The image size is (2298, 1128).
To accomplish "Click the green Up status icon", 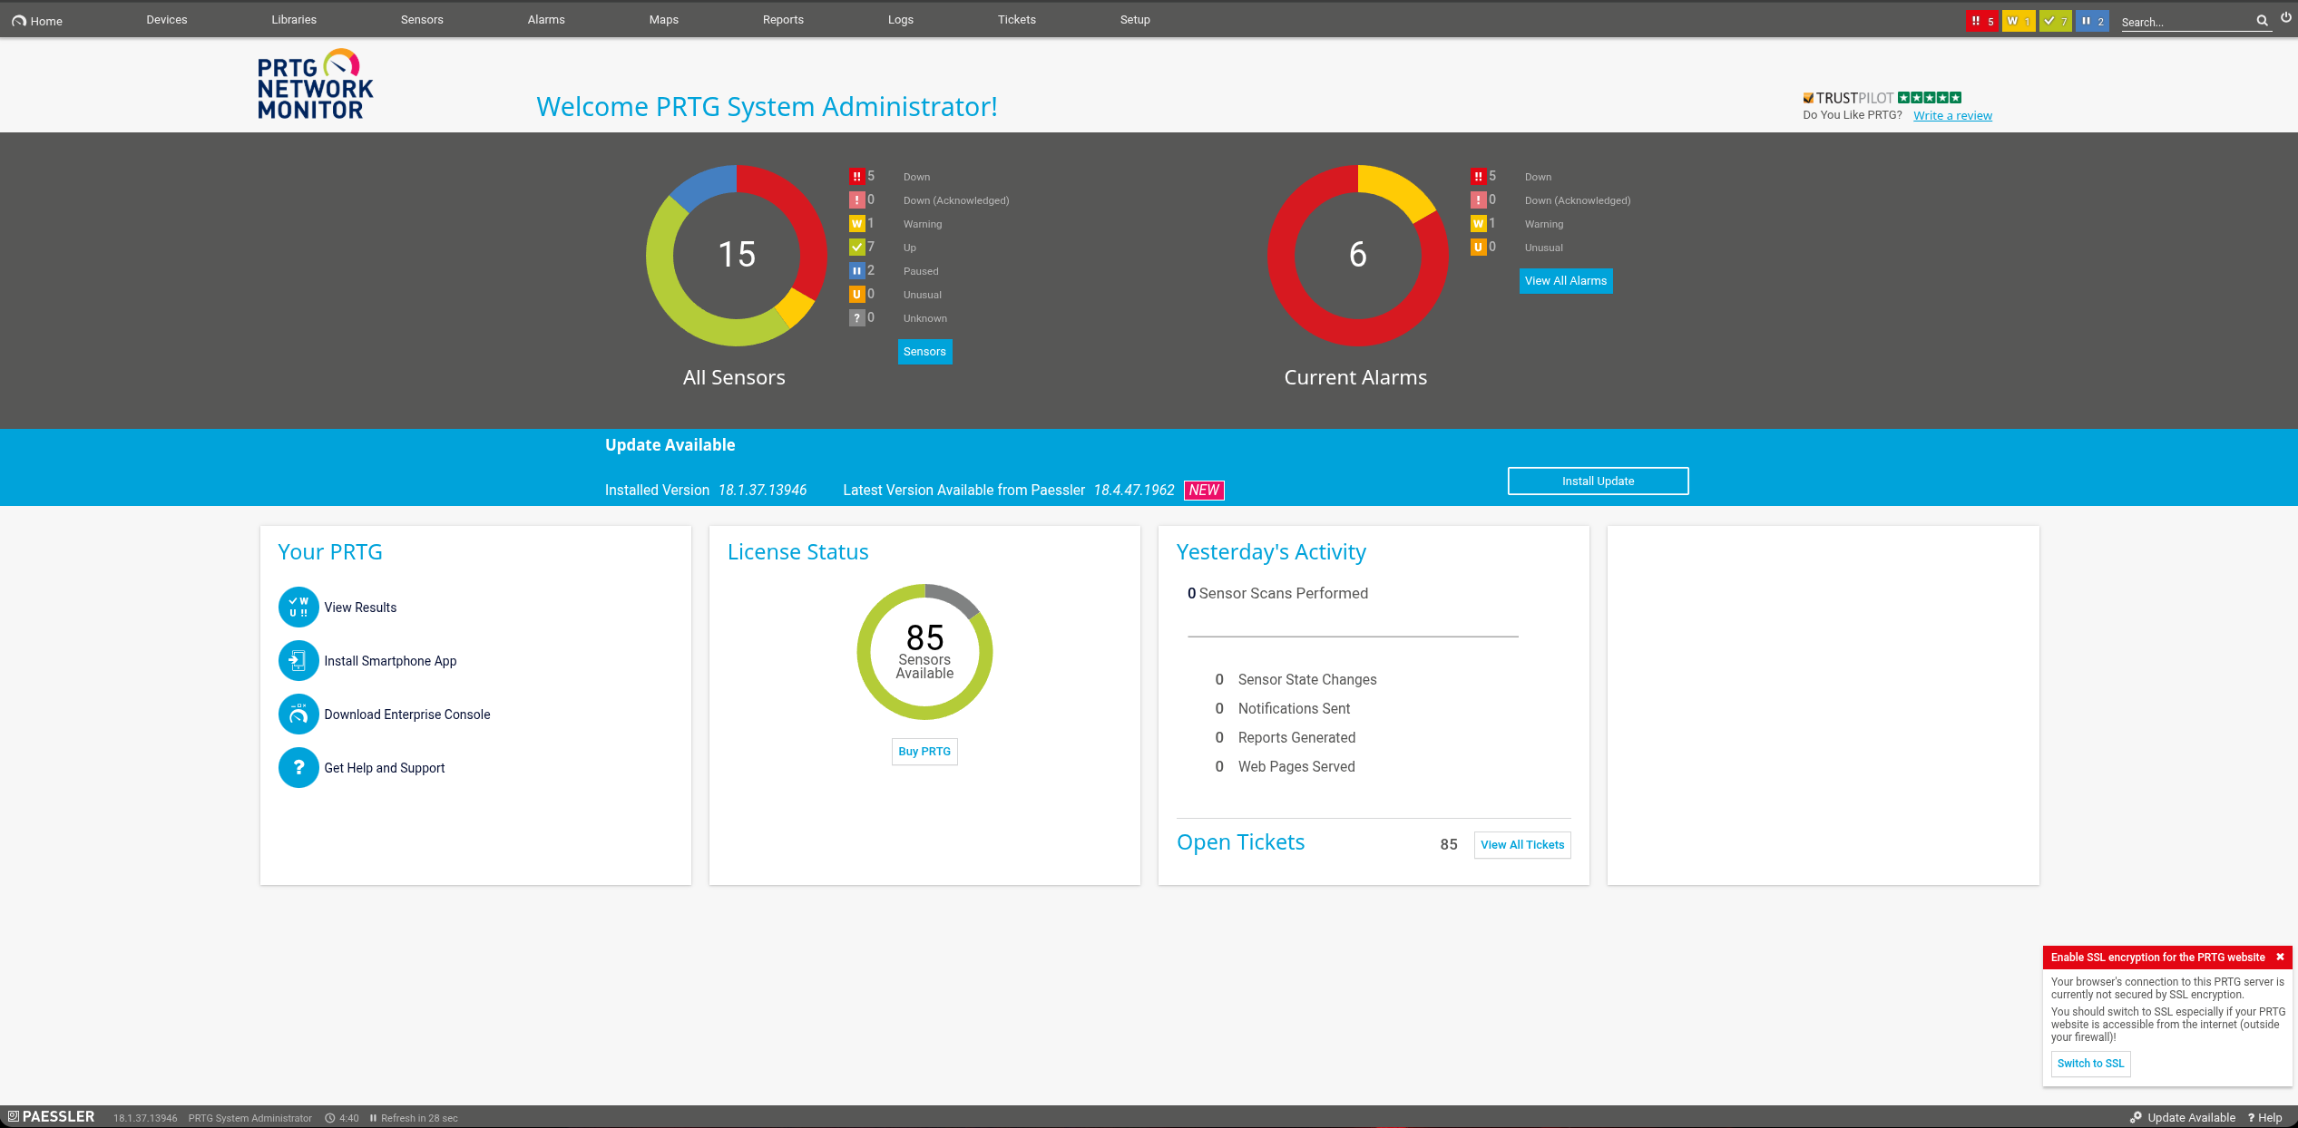I will [x=856, y=248].
